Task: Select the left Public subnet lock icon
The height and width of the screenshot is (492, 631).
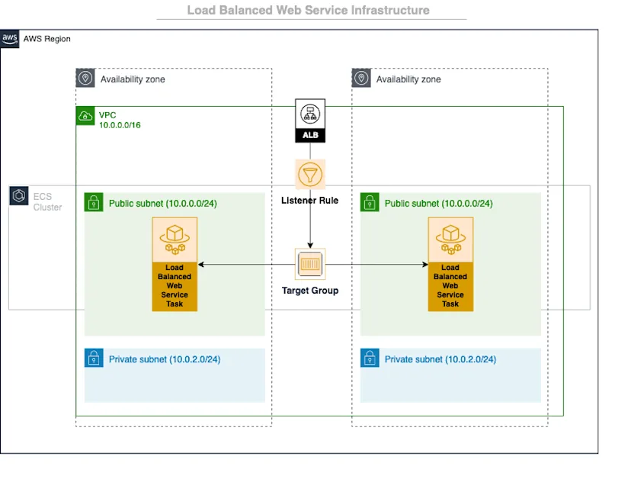Action: pos(92,203)
